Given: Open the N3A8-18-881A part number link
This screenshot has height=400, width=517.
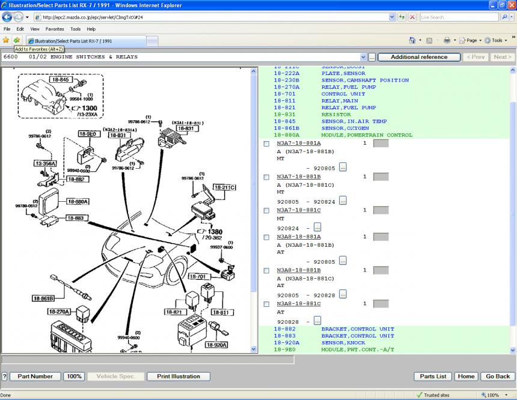Looking at the screenshot, I should click(299, 237).
